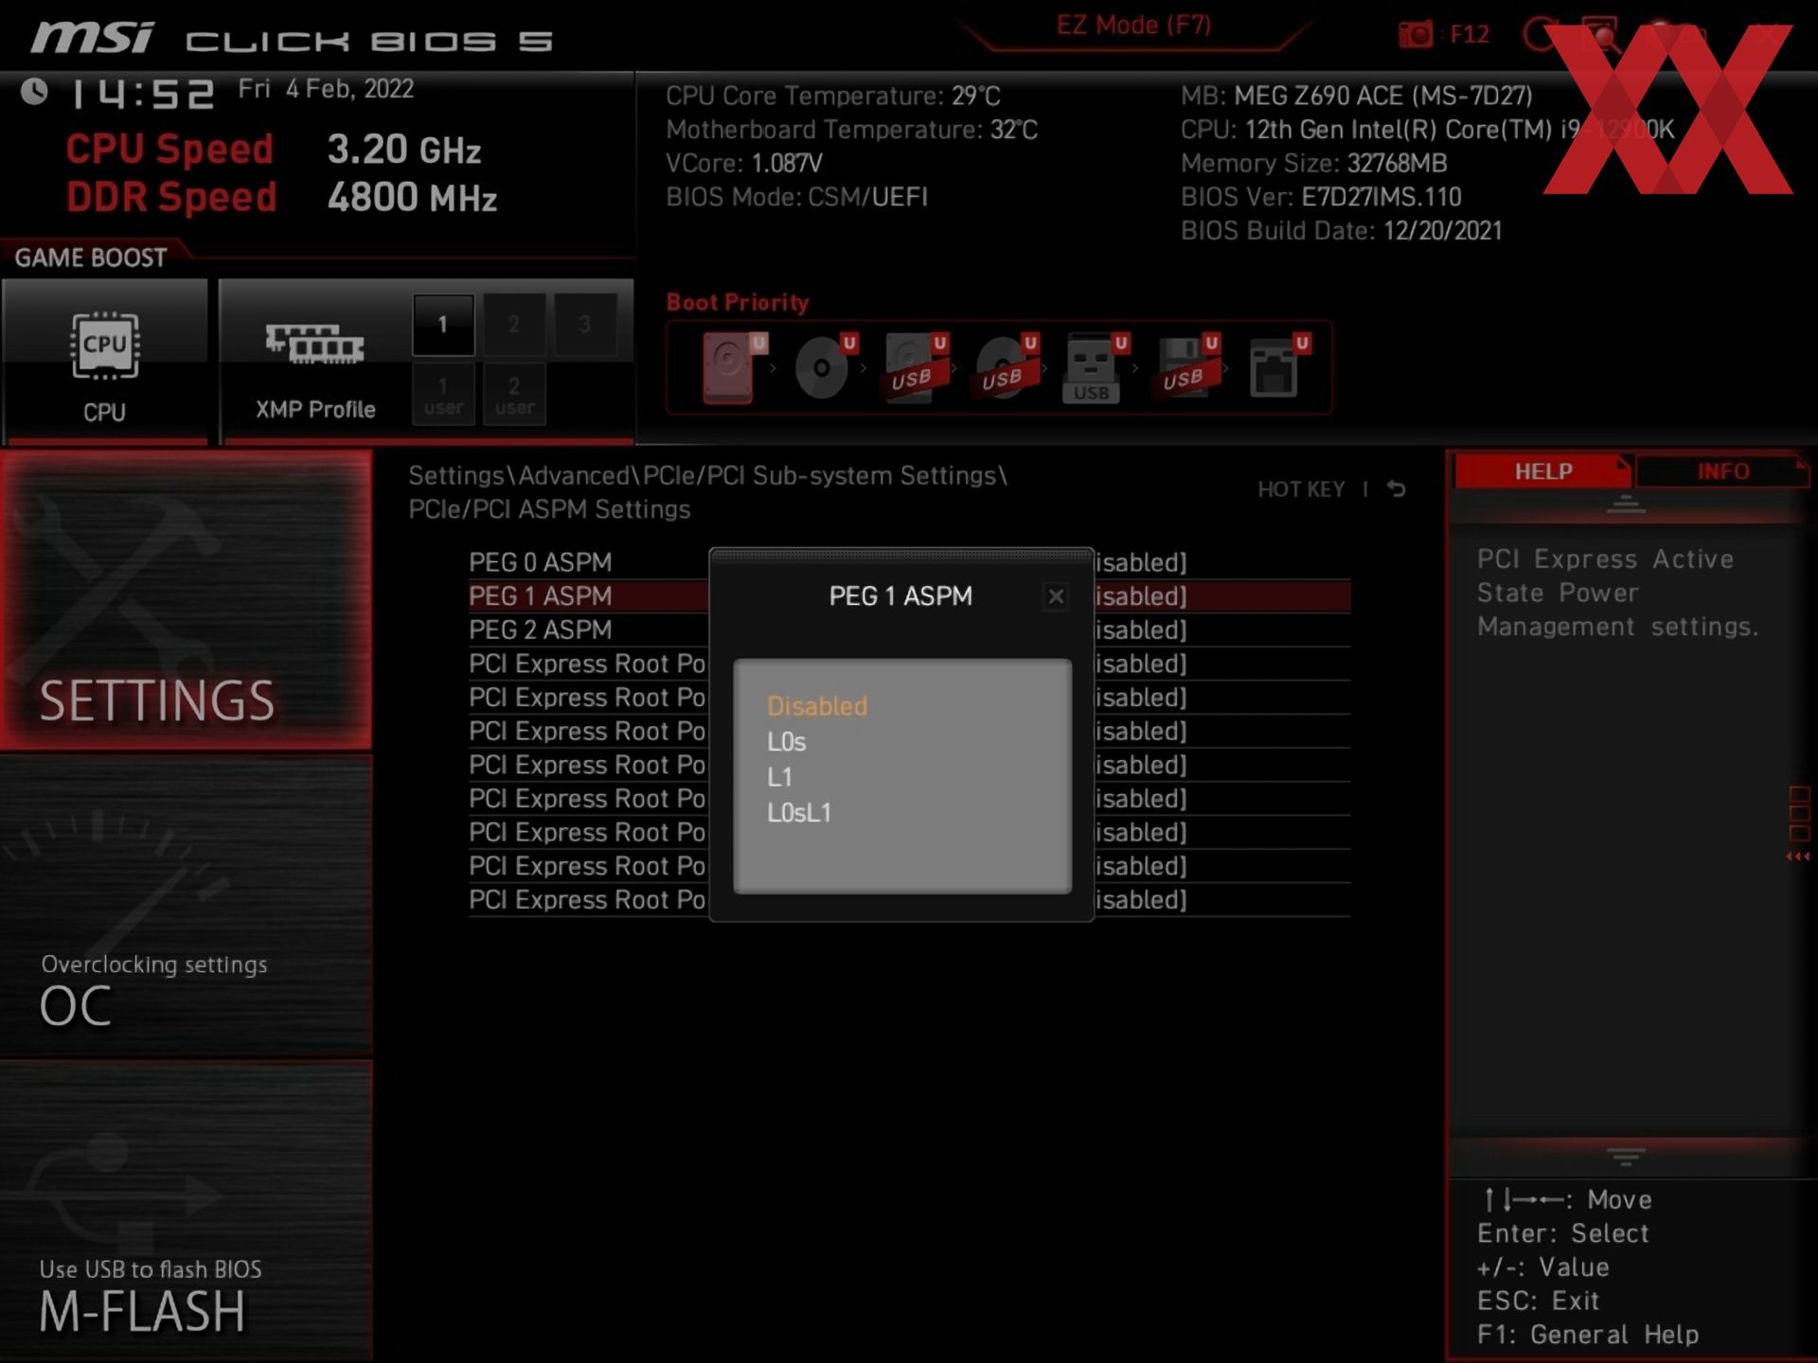The width and height of the screenshot is (1818, 1363).
Task: Switch to the INFO tab
Action: coord(1722,471)
